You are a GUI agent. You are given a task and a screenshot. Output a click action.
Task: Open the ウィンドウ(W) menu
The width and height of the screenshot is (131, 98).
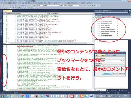[x=81, y=3]
